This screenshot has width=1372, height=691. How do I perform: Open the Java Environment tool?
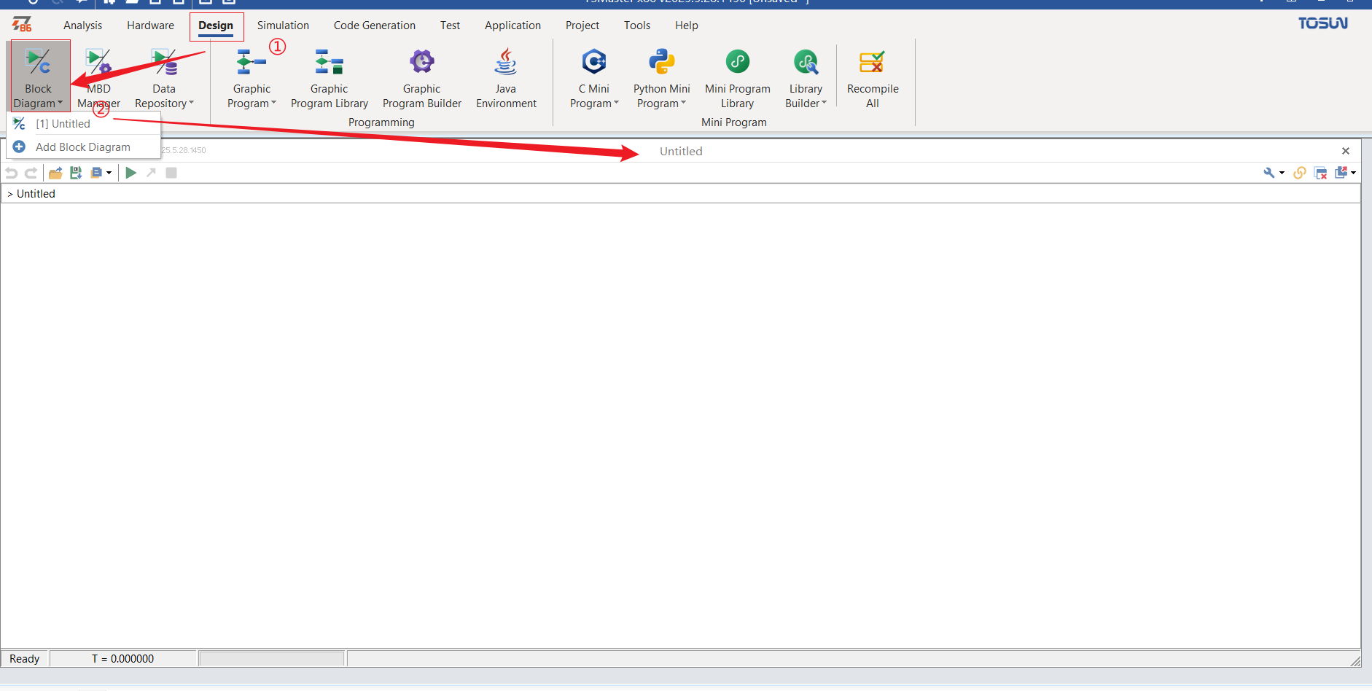point(506,78)
